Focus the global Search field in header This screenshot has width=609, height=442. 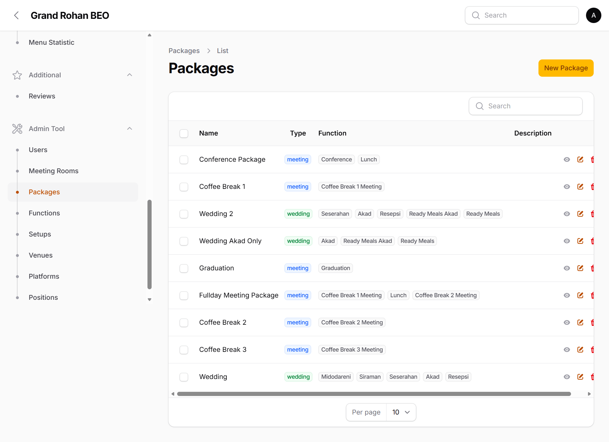pos(522,15)
